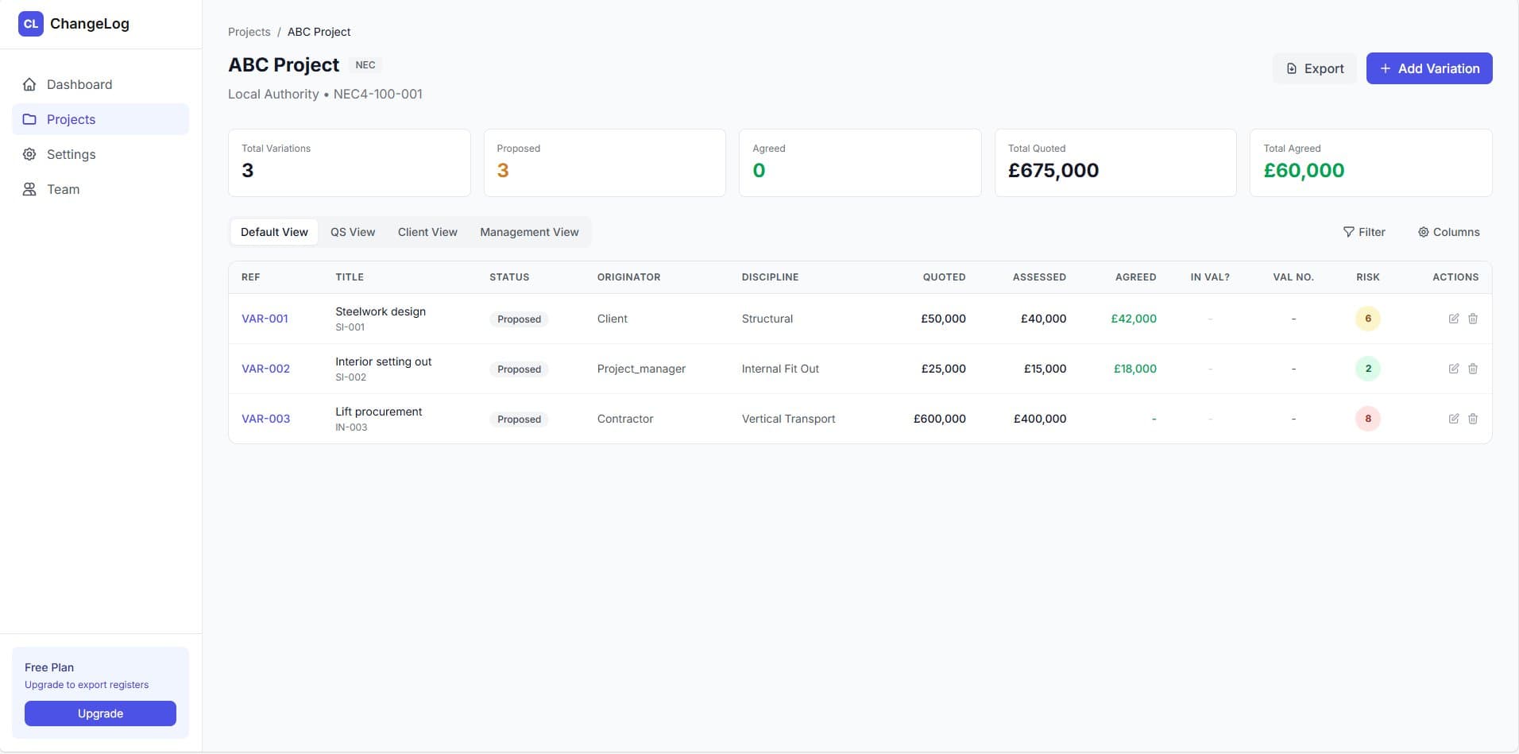Click the ChangeLog CL logo
Image resolution: width=1519 pixels, height=754 pixels.
pyautogui.click(x=31, y=23)
